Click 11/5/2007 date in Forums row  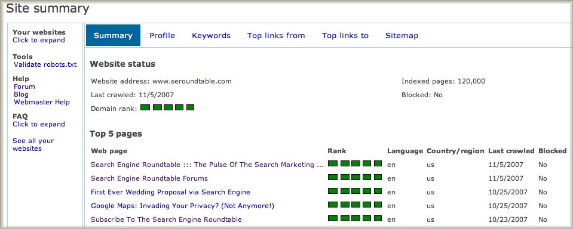505,178
